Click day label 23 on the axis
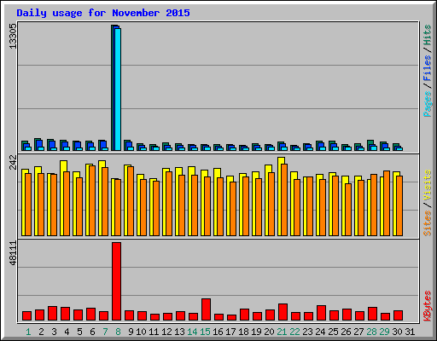Viewport: 437px width, 341px height. 307,332
